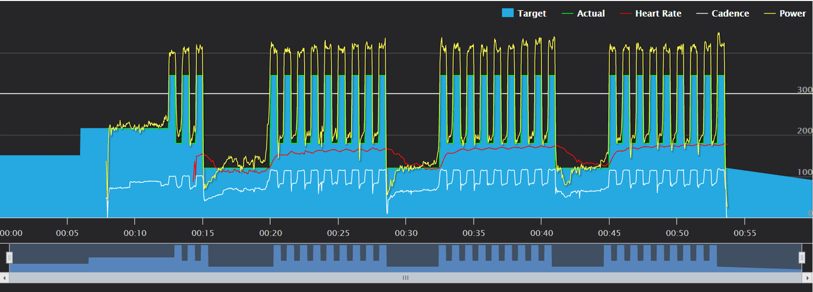Click the white Cadence line marker in legend
Screen dimensions: 813x292
coord(702,14)
